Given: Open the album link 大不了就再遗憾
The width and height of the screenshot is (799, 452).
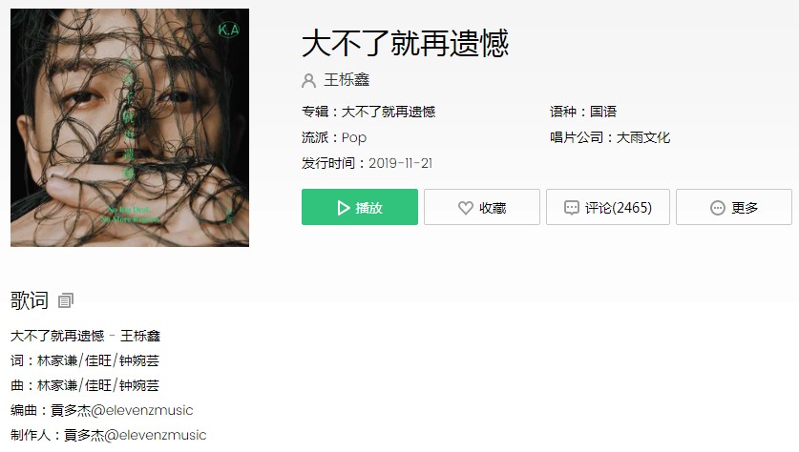Looking at the screenshot, I should point(389,112).
